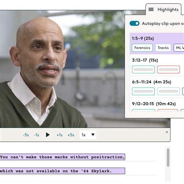Click the play button under the video

tap(48, 135)
